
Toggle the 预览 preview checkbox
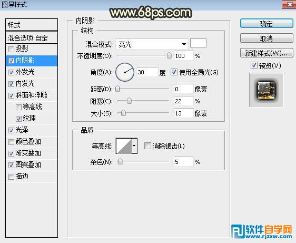point(254,65)
